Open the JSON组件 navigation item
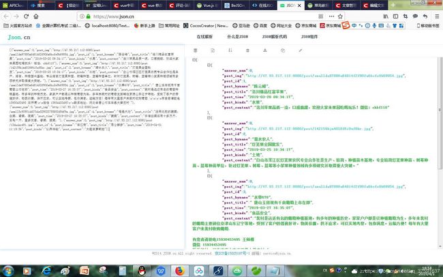 tap(309, 37)
